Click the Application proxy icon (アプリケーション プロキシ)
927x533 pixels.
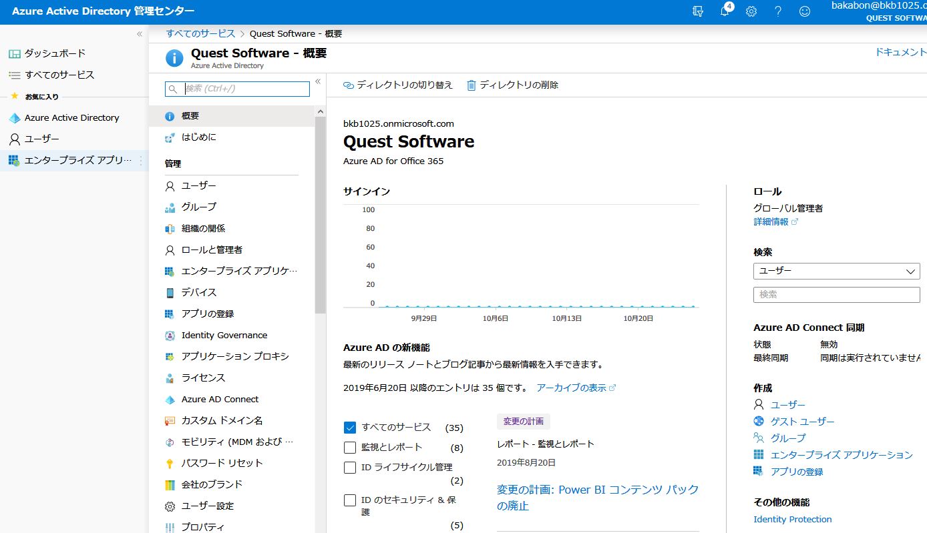coord(170,357)
